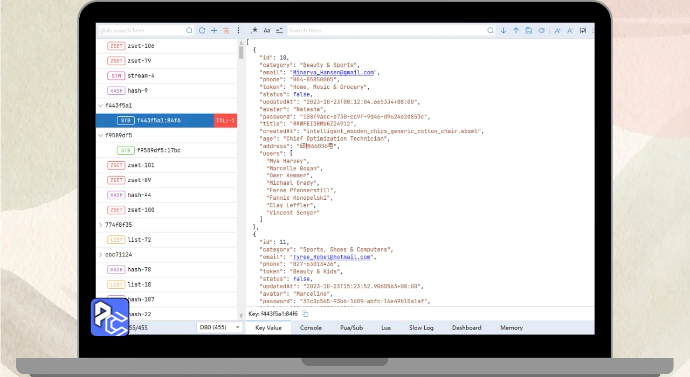Click the Minerva_Hansen@gmail.com email link
This screenshot has height=377, width=690.
(334, 72)
